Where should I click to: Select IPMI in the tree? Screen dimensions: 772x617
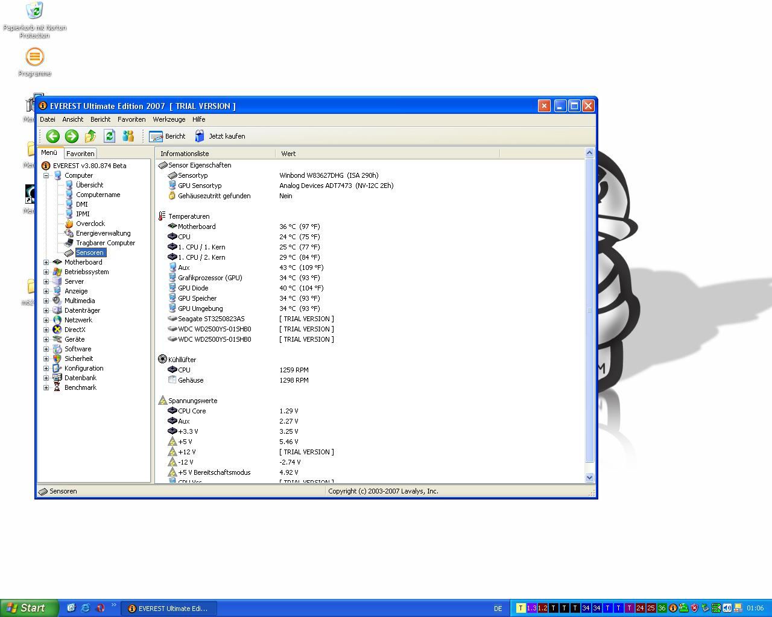(x=83, y=214)
